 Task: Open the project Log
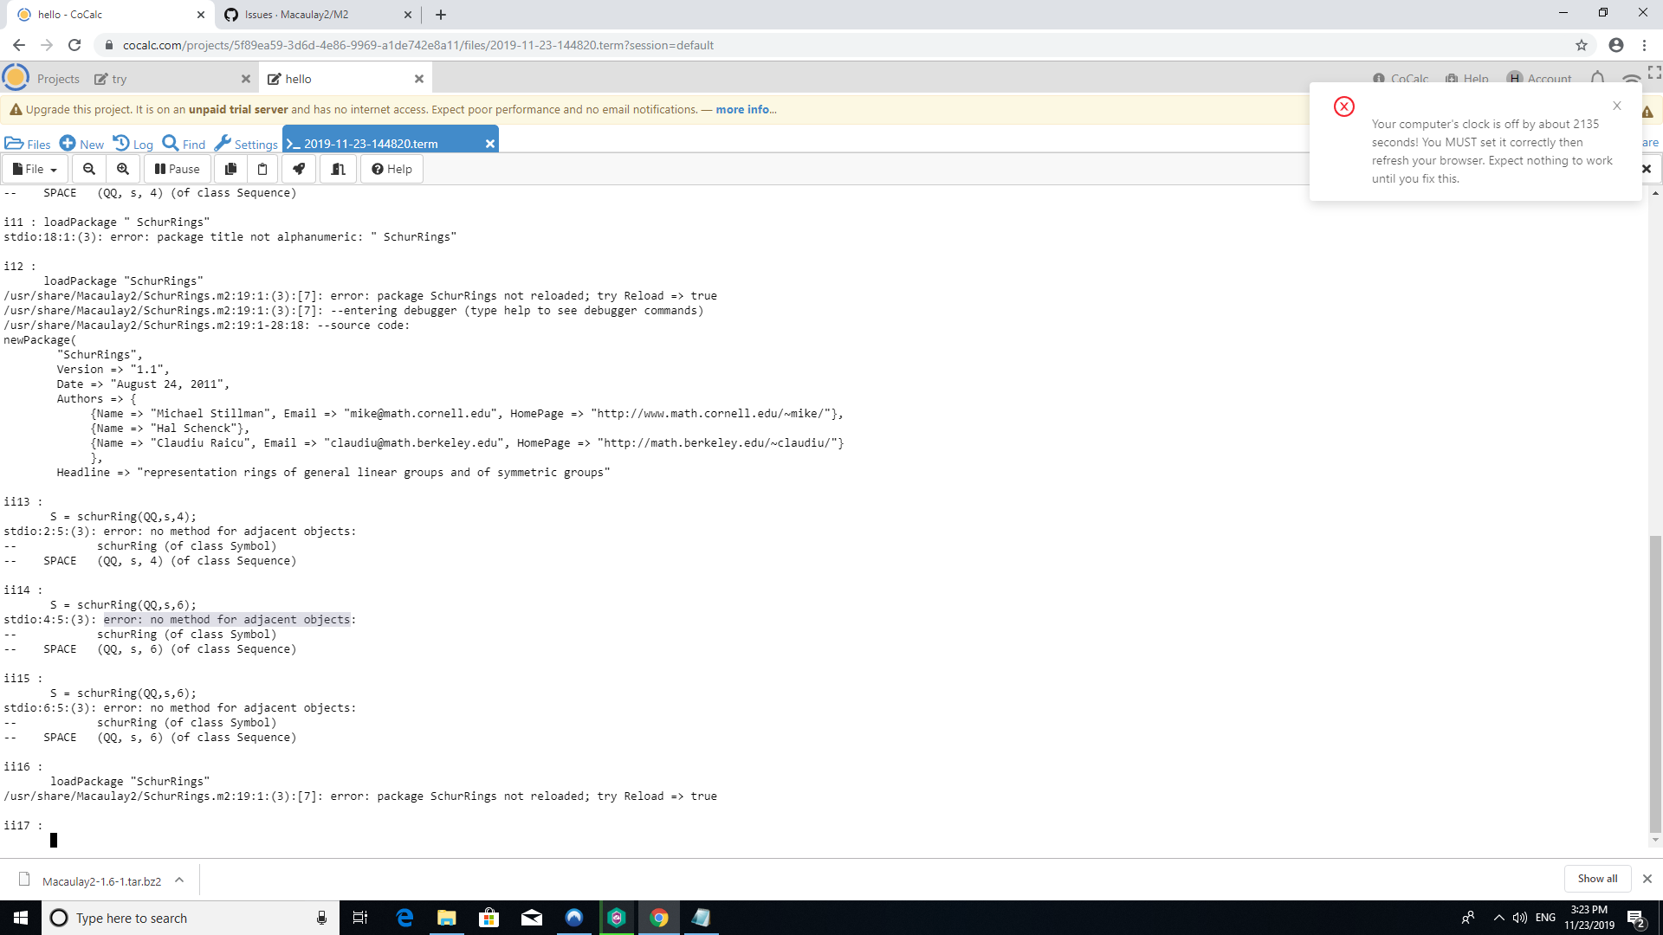tap(133, 143)
